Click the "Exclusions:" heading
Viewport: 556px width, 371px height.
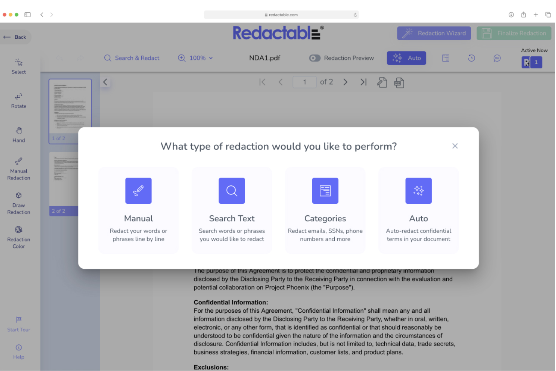click(x=211, y=367)
